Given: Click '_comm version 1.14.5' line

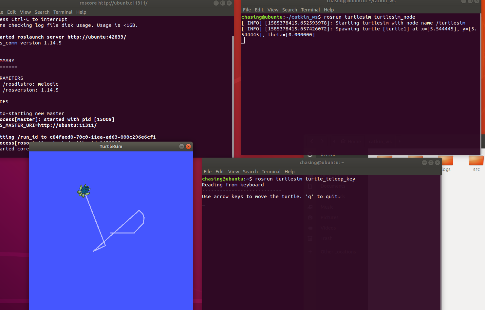Looking at the screenshot, I should 31,43.
